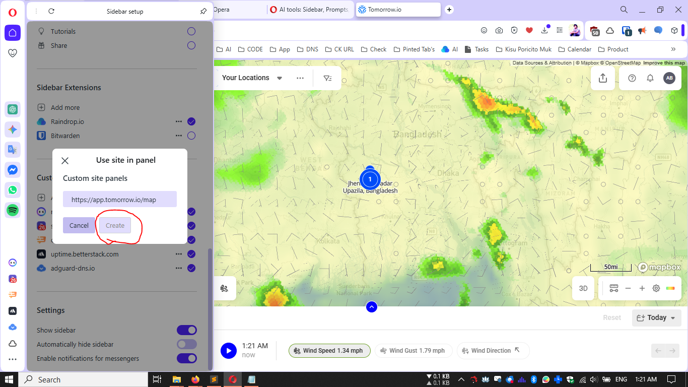Image resolution: width=688 pixels, height=387 pixels.
Task: Take snapshot with camera icon
Action: [x=499, y=30]
